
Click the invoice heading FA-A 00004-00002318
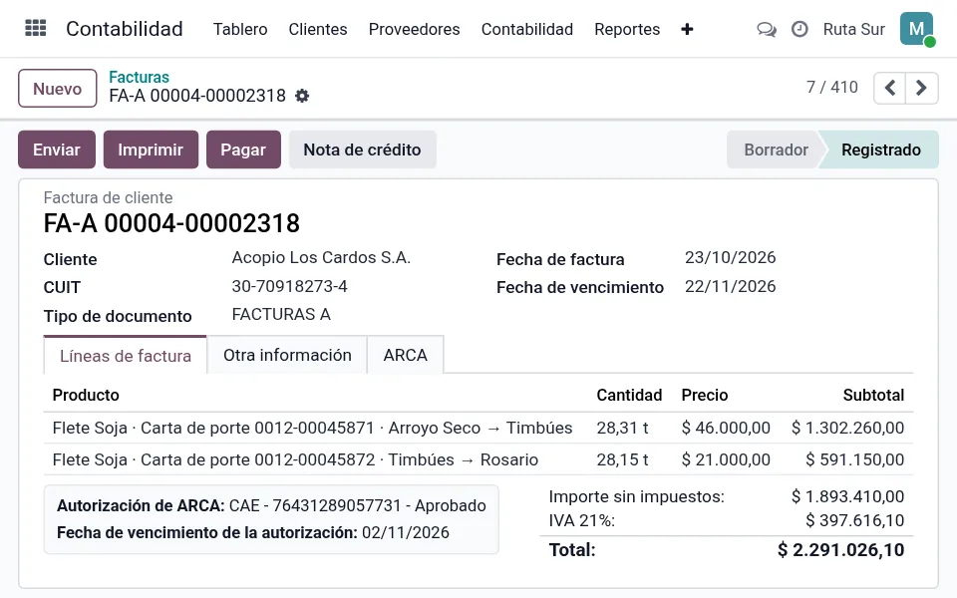[x=171, y=223]
